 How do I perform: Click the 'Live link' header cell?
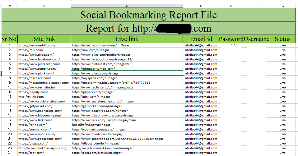(x=127, y=39)
